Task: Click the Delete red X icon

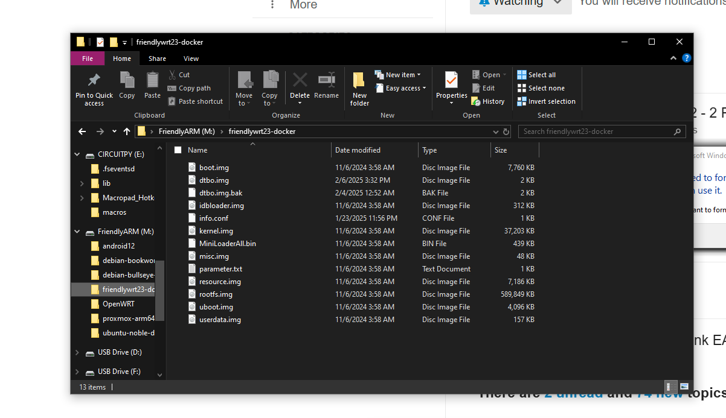Action: 300,80
